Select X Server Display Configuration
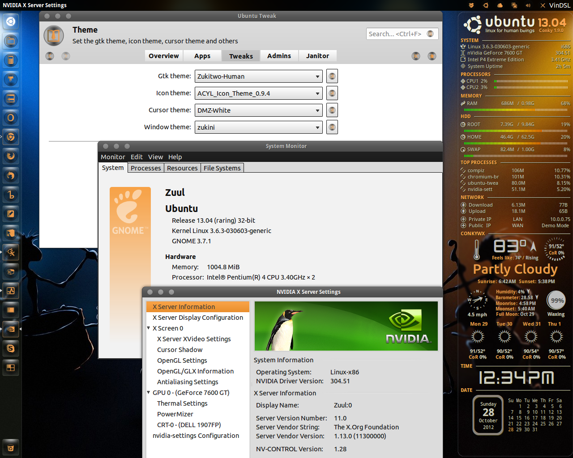This screenshot has height=458, width=573. pyautogui.click(x=198, y=318)
